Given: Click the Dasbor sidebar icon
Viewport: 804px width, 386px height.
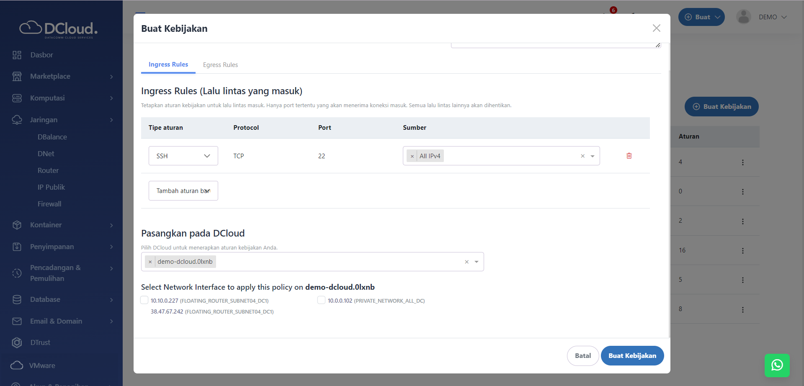Looking at the screenshot, I should pyautogui.click(x=17, y=55).
